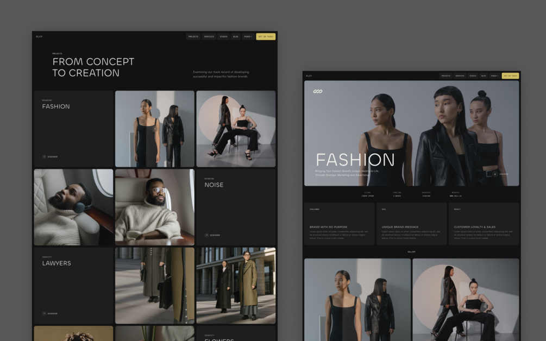
Task: Click the tagline about developing fashion brands
Action: [x=221, y=74]
